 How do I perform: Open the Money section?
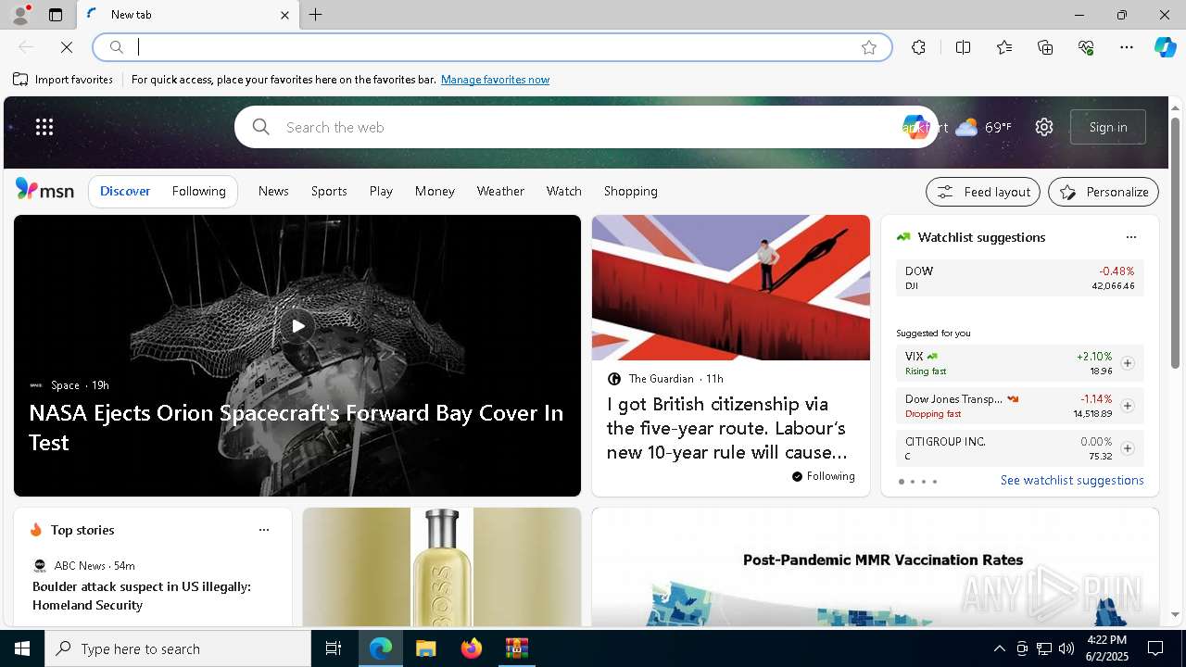(x=435, y=191)
